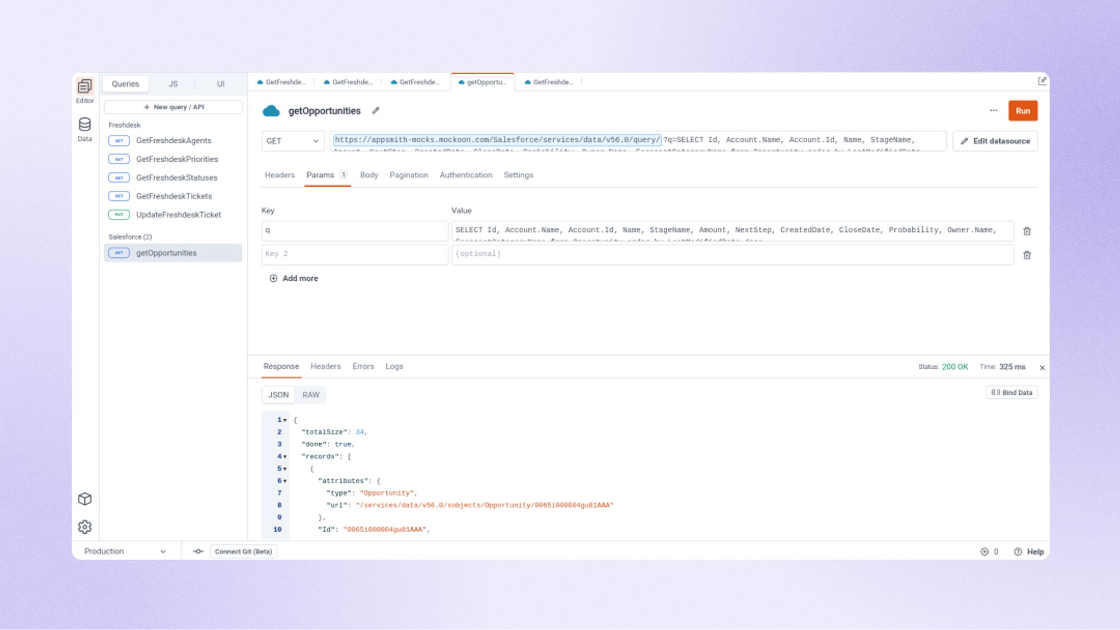Click the Git branch icon beside Connect Git

coord(199,551)
